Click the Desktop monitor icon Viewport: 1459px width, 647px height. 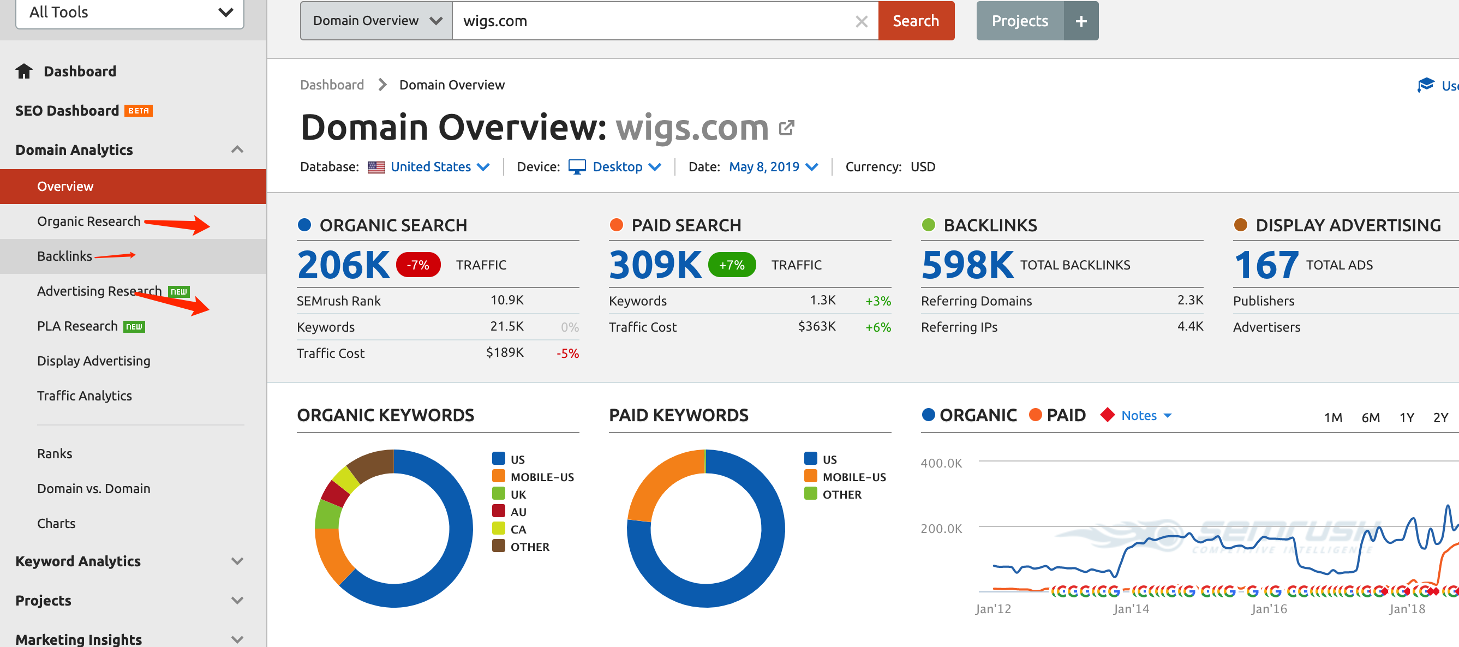[x=577, y=167]
